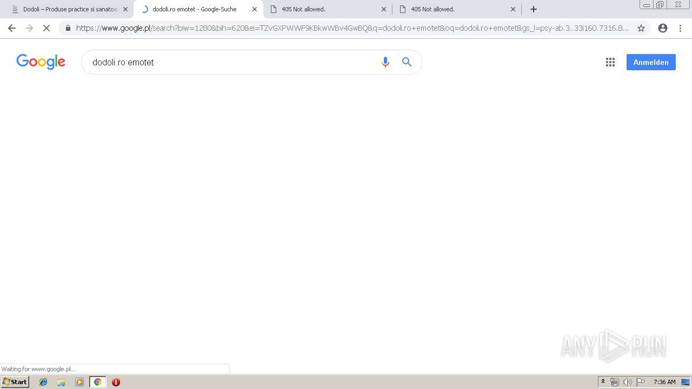Viewport: 692px width, 389px height.
Task: Click the Chrome taskbar button
Action: (x=97, y=382)
